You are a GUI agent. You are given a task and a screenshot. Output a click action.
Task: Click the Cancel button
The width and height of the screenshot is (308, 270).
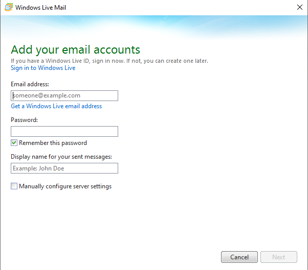pos(239,257)
